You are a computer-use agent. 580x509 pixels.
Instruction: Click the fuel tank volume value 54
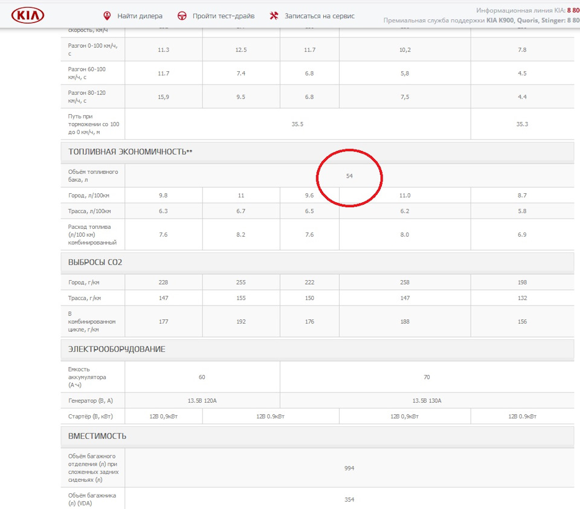pyautogui.click(x=349, y=176)
